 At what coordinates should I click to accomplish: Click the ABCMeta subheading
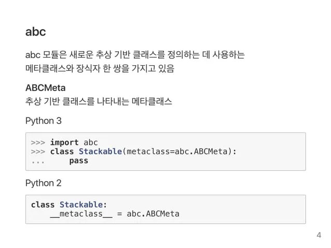click(x=45, y=88)
